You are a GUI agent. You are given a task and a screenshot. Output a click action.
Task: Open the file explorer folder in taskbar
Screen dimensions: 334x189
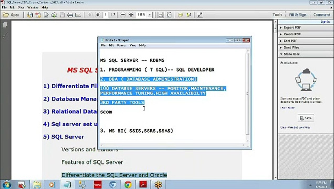(37, 185)
